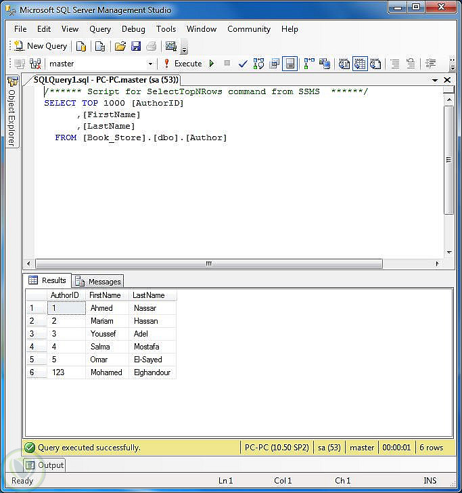Click the AuthorID column header
The image size is (462, 493).
click(x=65, y=295)
